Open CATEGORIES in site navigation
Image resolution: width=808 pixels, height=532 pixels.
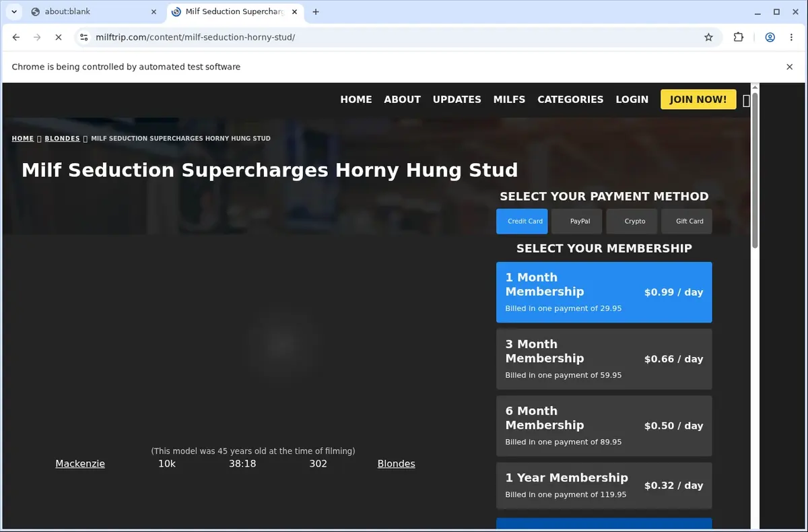[x=570, y=99]
